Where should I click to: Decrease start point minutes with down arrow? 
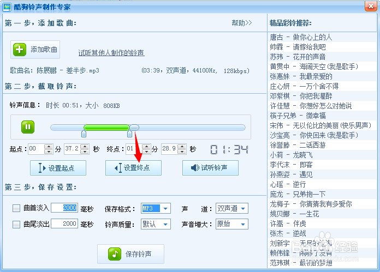point(49,152)
